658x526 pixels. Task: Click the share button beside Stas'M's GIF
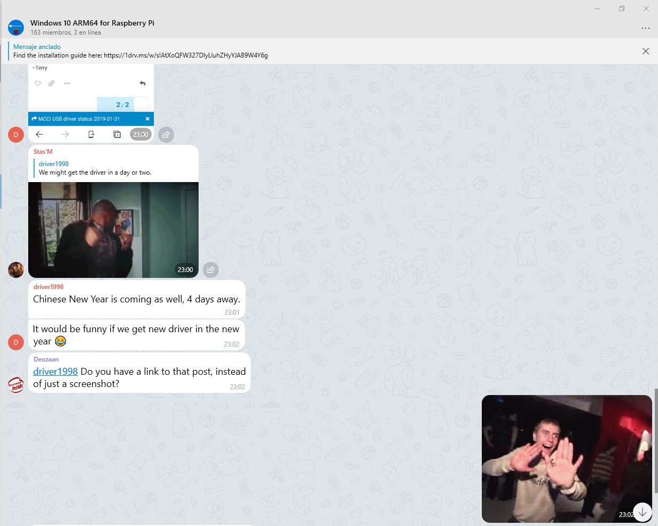(x=211, y=270)
